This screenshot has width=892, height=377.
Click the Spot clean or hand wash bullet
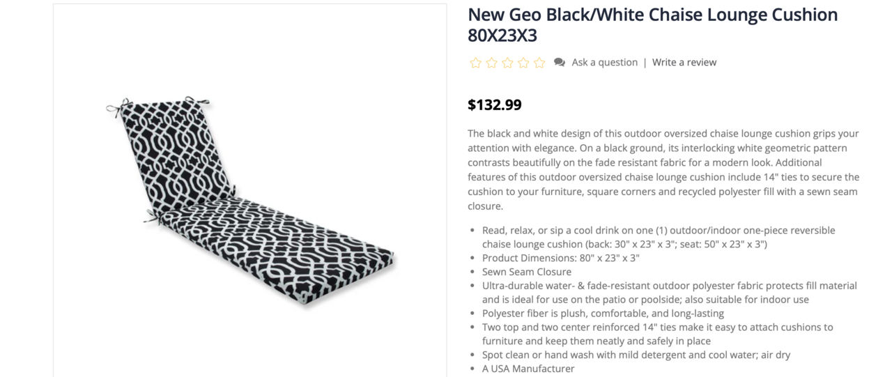[x=636, y=355]
